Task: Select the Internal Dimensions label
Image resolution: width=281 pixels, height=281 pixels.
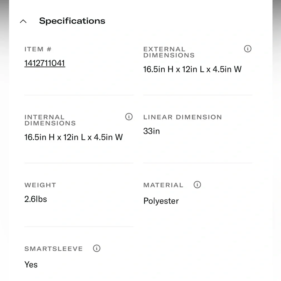Action: 50,120
